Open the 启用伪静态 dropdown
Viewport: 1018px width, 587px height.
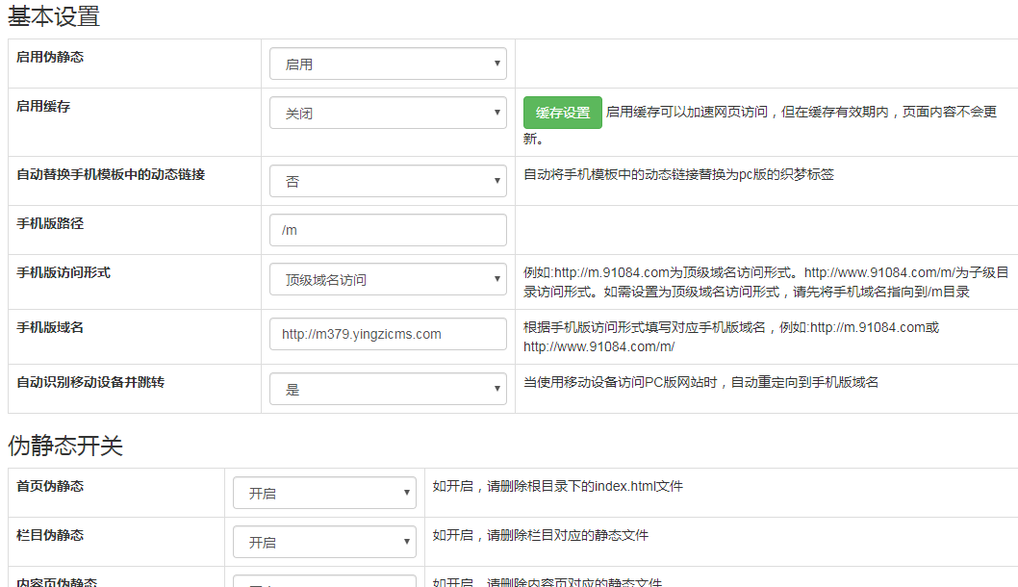388,64
